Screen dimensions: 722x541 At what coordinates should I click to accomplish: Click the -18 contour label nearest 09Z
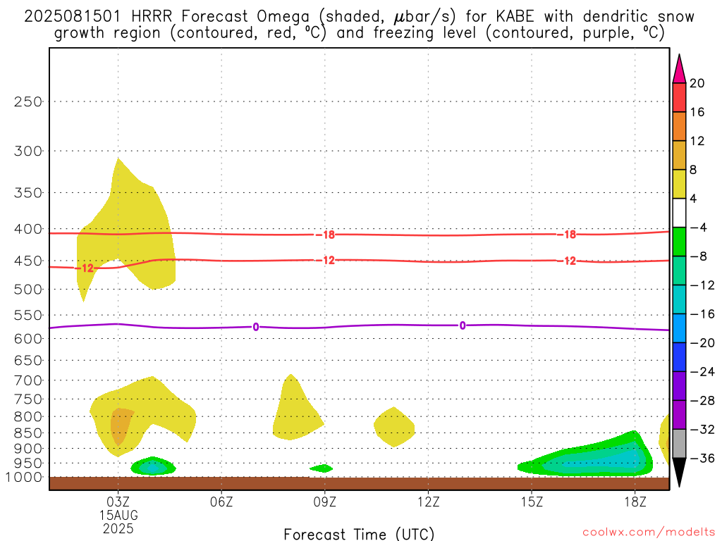point(326,235)
